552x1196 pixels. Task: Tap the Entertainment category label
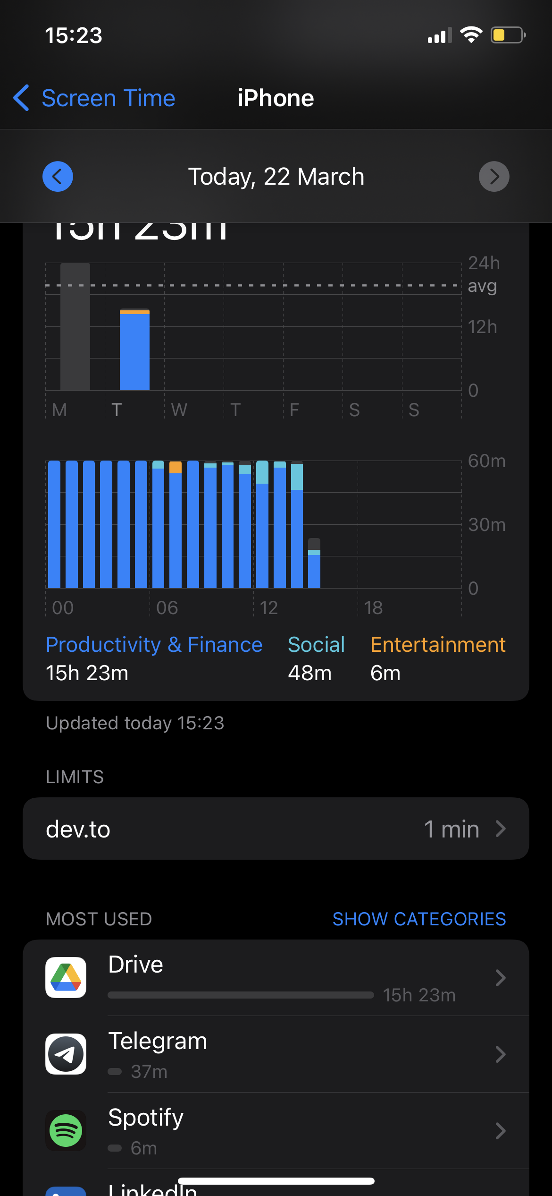click(x=438, y=645)
